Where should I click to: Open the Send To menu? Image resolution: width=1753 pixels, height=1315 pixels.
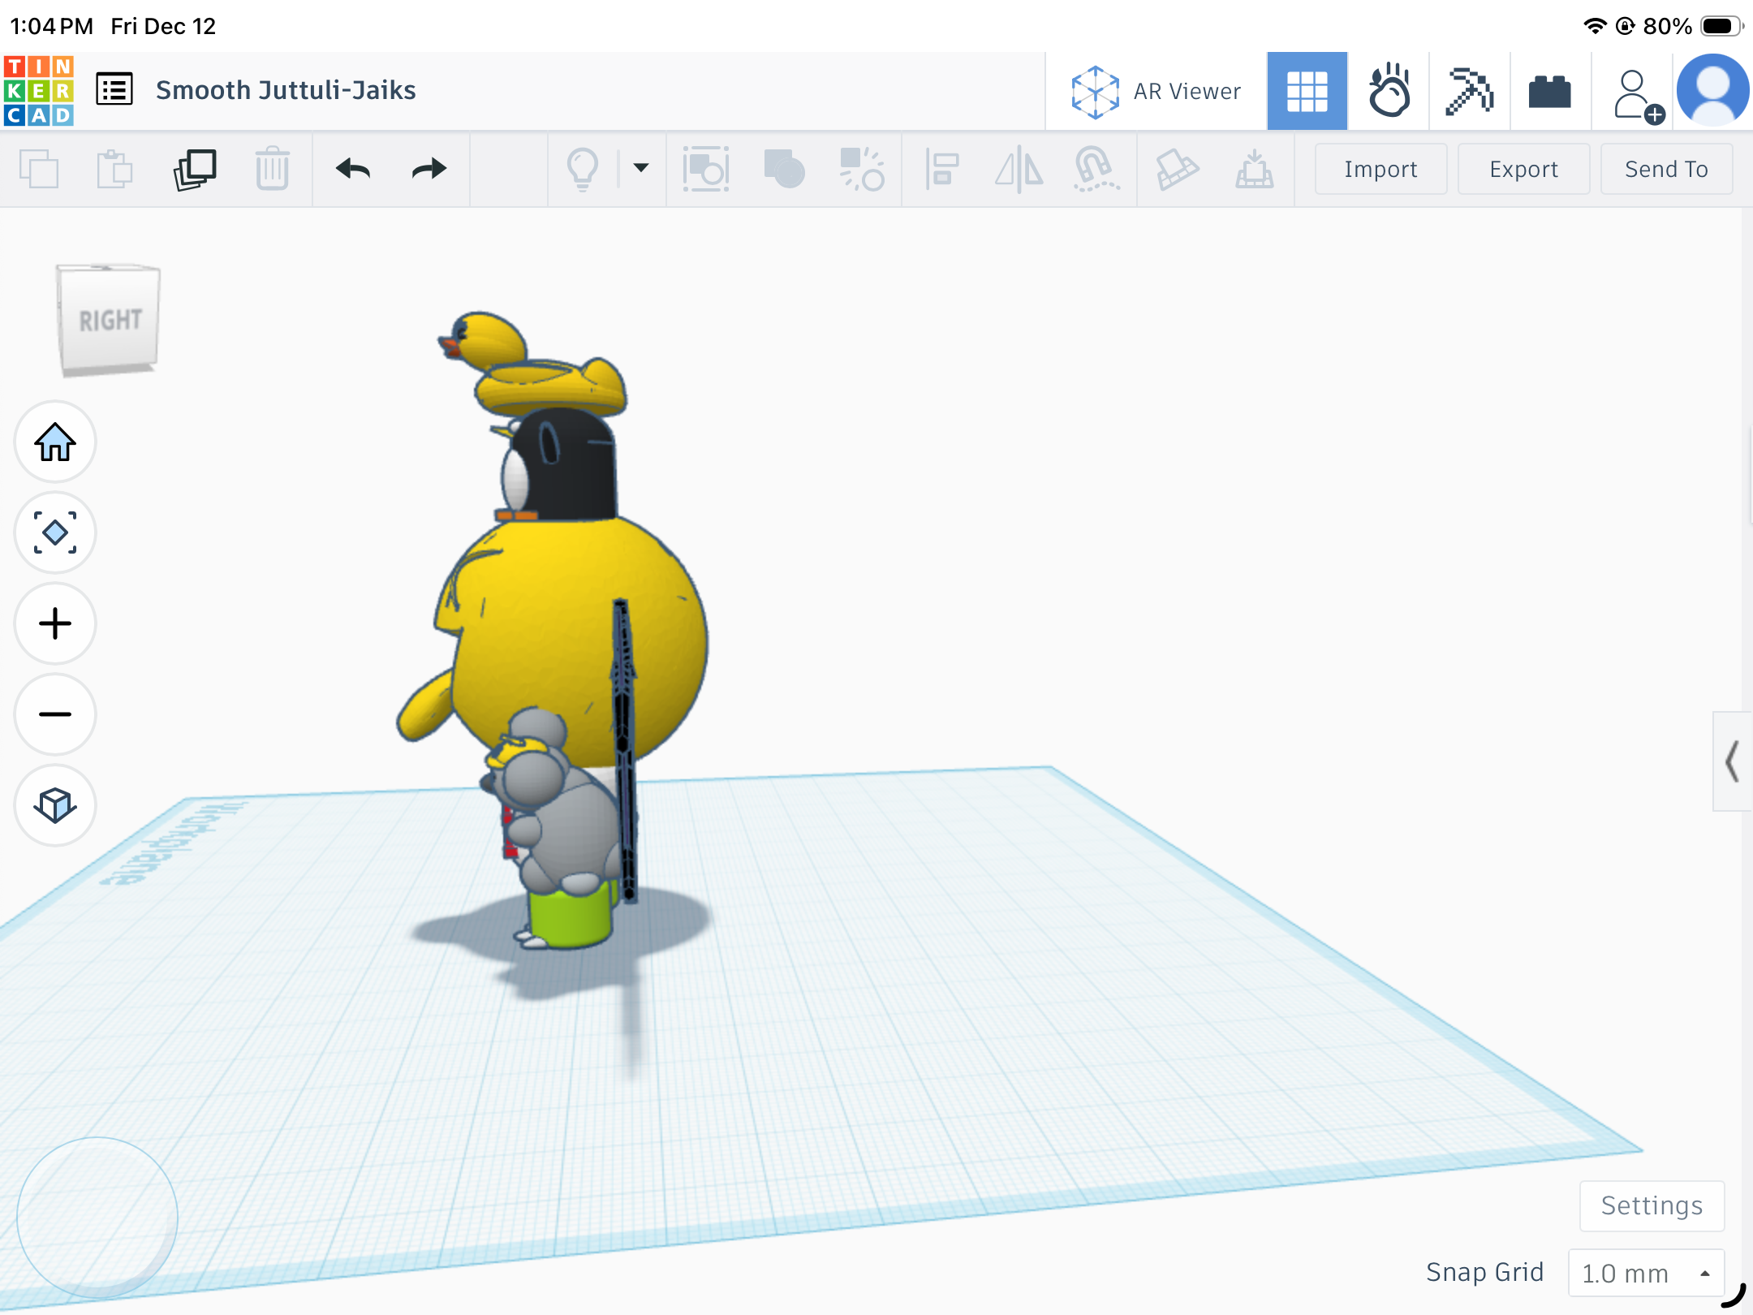click(1666, 169)
